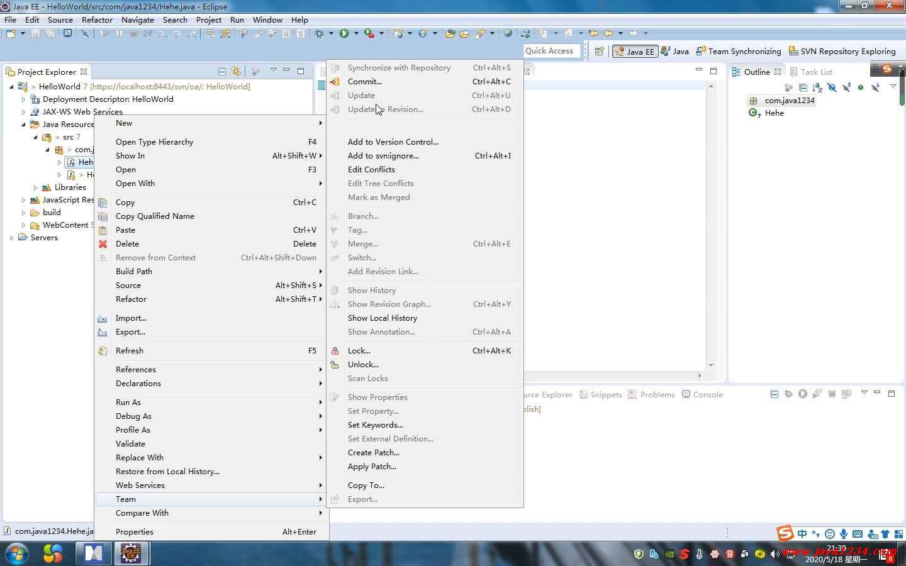Switch to the Console tab
The height and width of the screenshot is (566, 906).
[x=702, y=395]
